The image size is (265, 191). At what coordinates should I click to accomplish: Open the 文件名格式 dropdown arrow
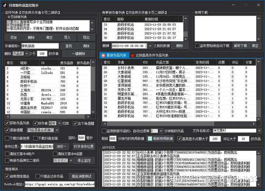pos(259,131)
